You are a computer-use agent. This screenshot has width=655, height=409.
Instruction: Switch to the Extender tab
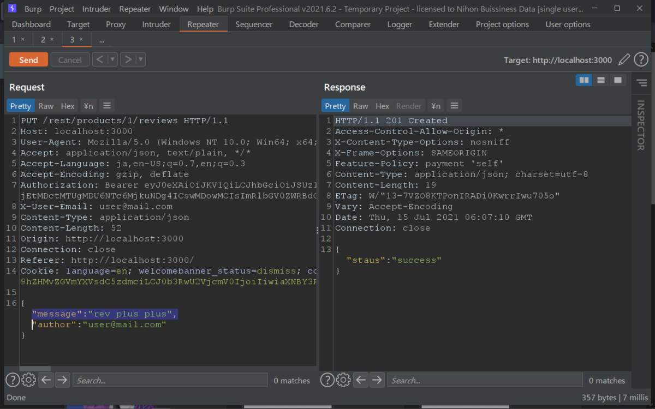click(444, 24)
